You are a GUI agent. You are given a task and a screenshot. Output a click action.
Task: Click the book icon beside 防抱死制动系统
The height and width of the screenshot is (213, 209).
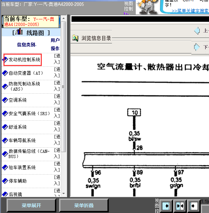pyautogui.click(x=5, y=86)
